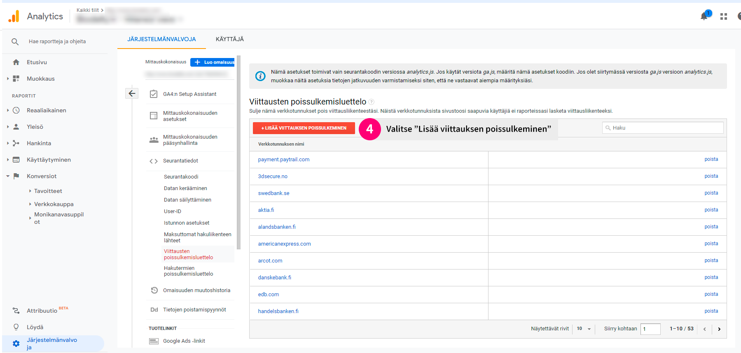Click the Reaaliaikainen clock icon
Viewport: 741px width, 353px height.
16,110
